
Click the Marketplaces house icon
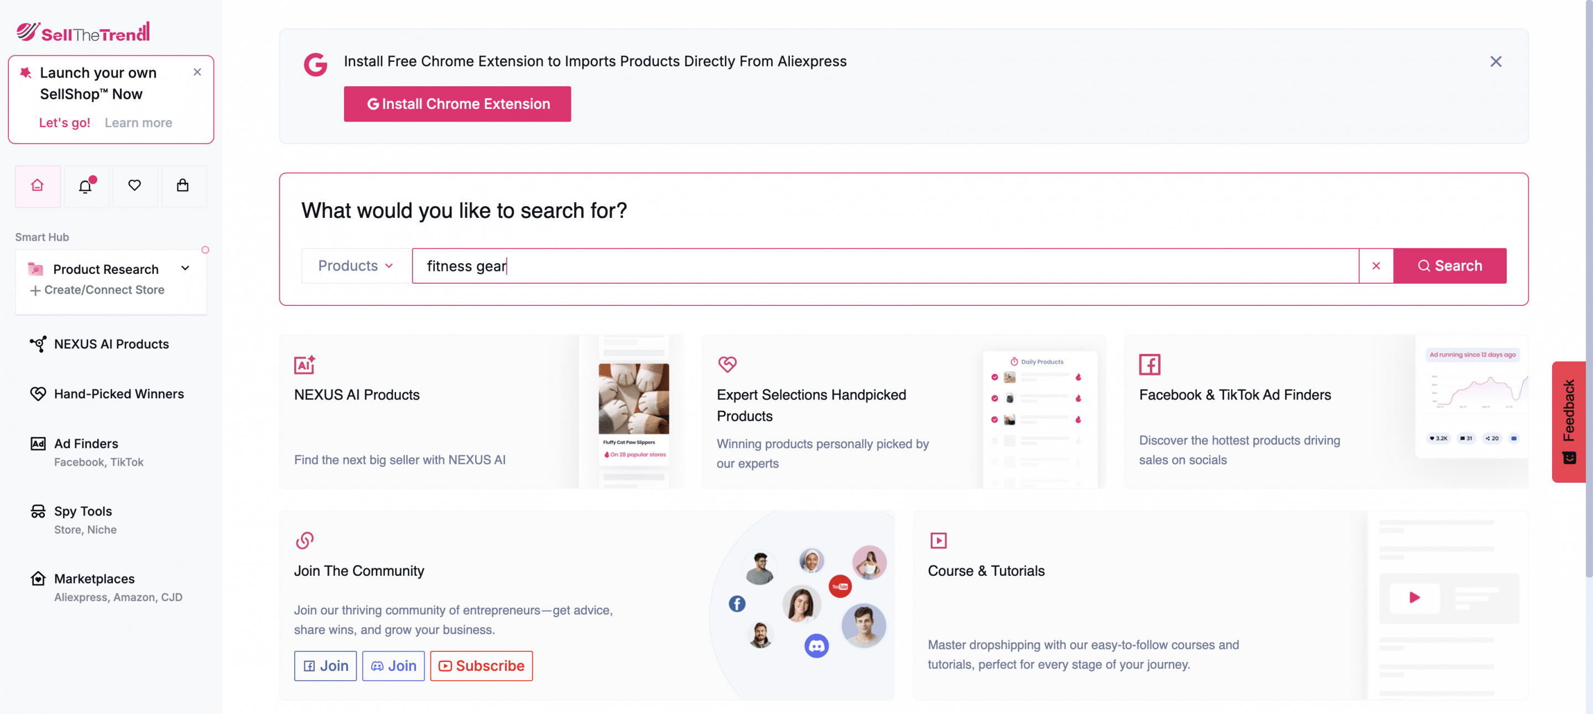click(x=38, y=579)
